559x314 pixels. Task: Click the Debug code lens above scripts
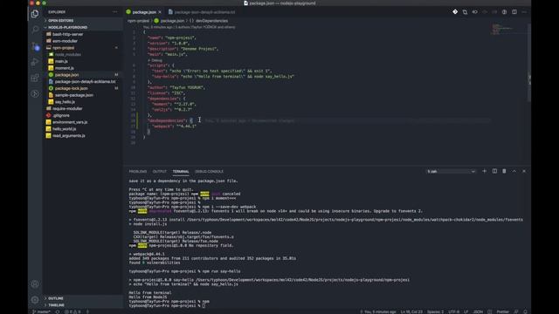155,60
